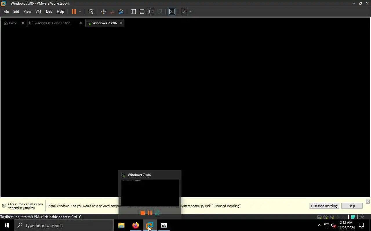
Task: Show hidden system tray icons
Action: [320, 225]
